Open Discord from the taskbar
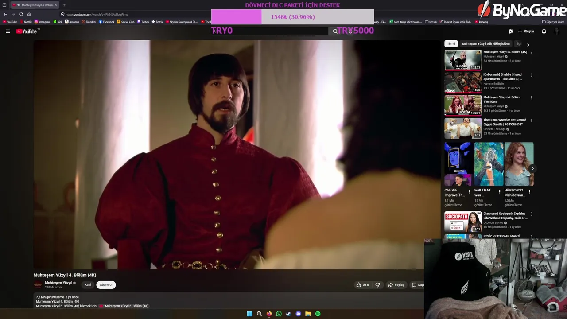Image resolution: width=567 pixels, height=319 pixels. [x=298, y=314]
